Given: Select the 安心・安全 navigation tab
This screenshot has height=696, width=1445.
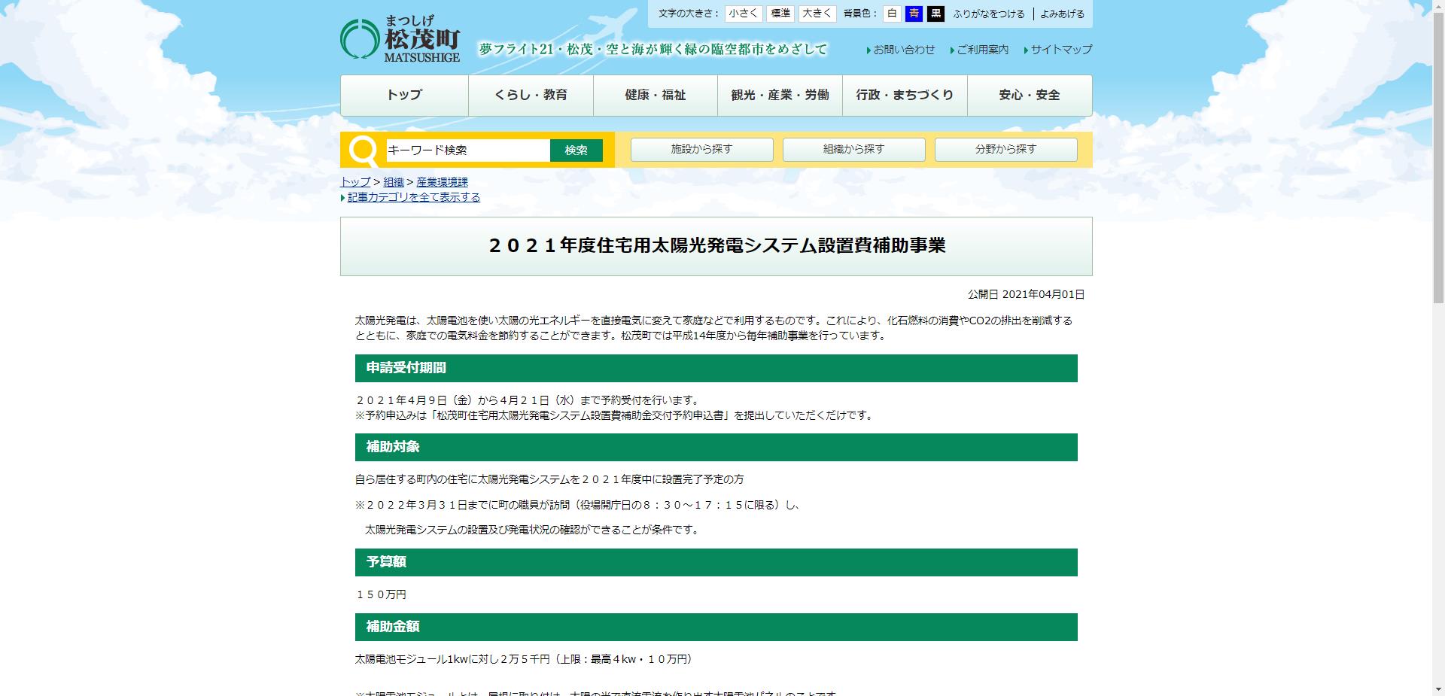Looking at the screenshot, I should [1029, 95].
